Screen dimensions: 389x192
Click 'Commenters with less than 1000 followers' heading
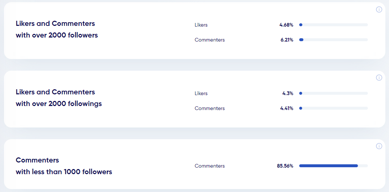click(64, 166)
